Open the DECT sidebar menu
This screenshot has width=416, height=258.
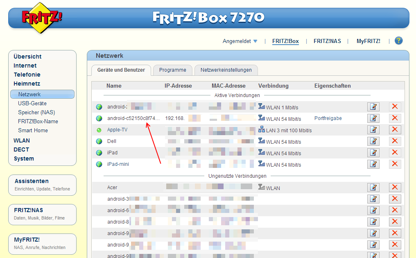(x=21, y=150)
